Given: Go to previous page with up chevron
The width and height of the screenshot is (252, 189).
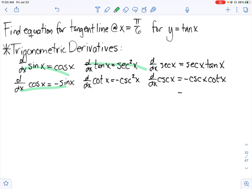Looking at the screenshot, I should point(246,145).
